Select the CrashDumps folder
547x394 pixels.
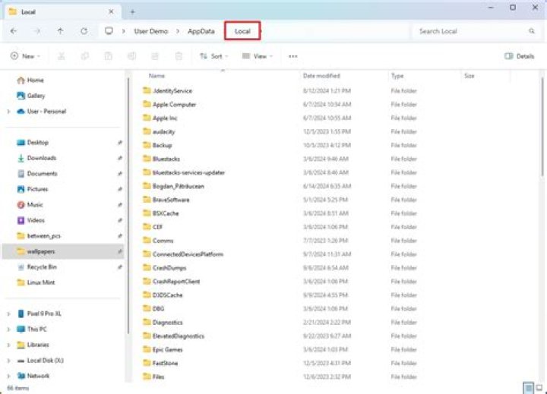click(x=165, y=268)
